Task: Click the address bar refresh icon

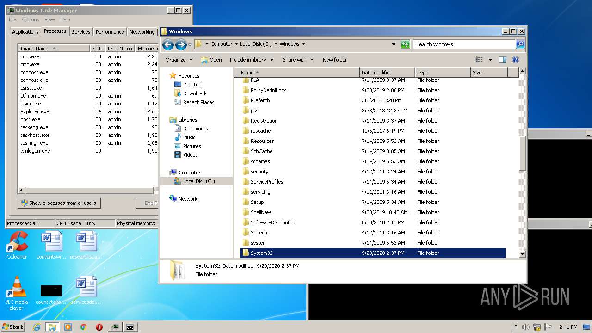Action: click(405, 44)
